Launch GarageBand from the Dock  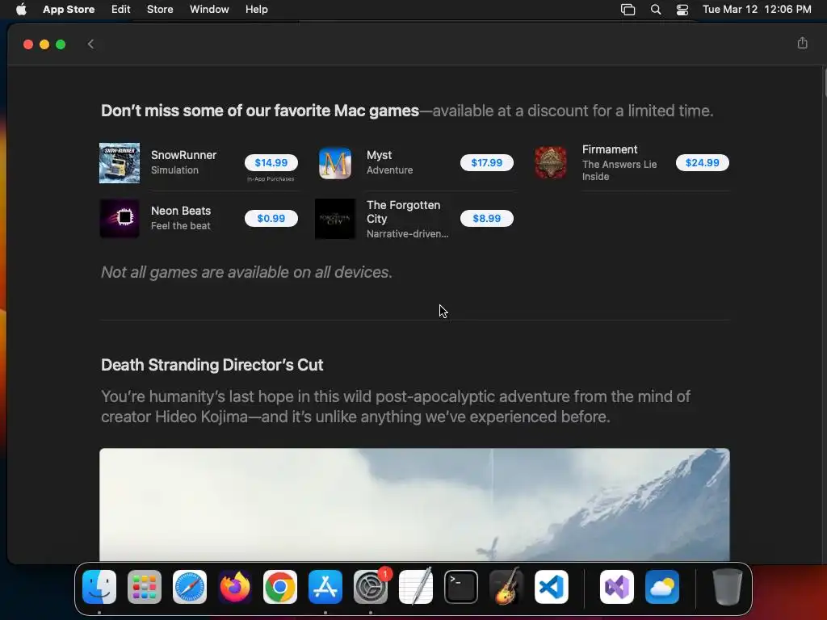pyautogui.click(x=506, y=587)
